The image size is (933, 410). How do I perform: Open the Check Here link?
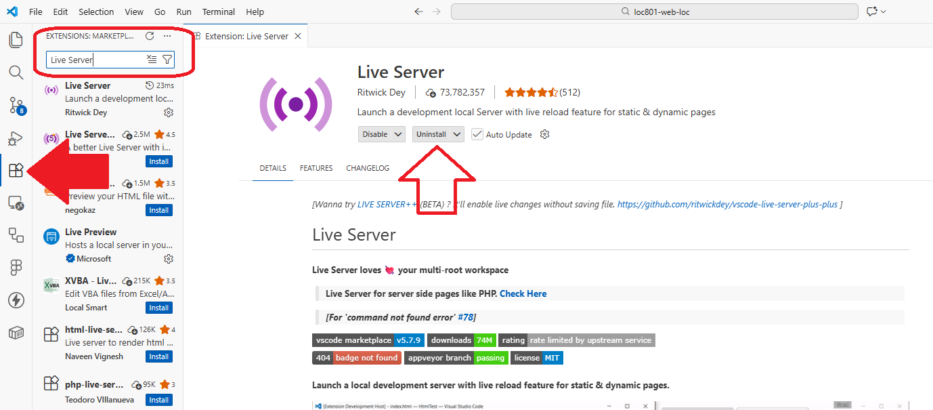(x=523, y=293)
